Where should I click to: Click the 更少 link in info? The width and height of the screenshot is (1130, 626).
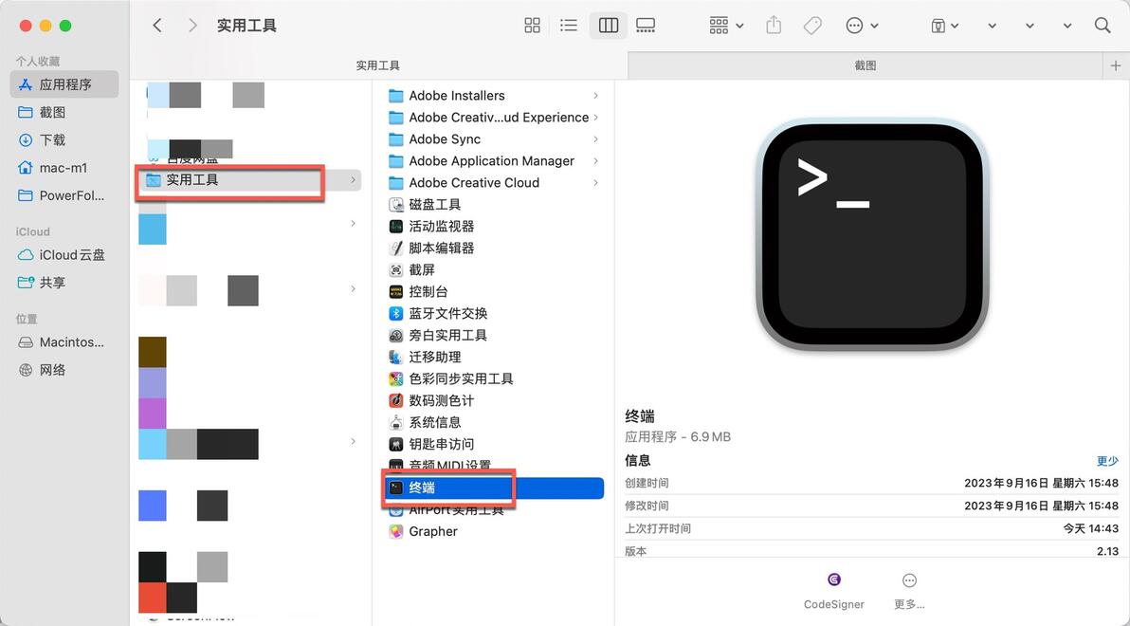(1107, 460)
